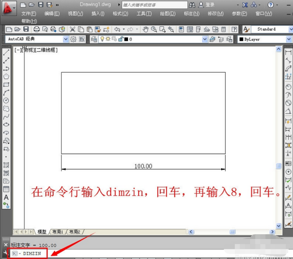
Task: Select the Rectangle draw tool
Action: [6, 84]
